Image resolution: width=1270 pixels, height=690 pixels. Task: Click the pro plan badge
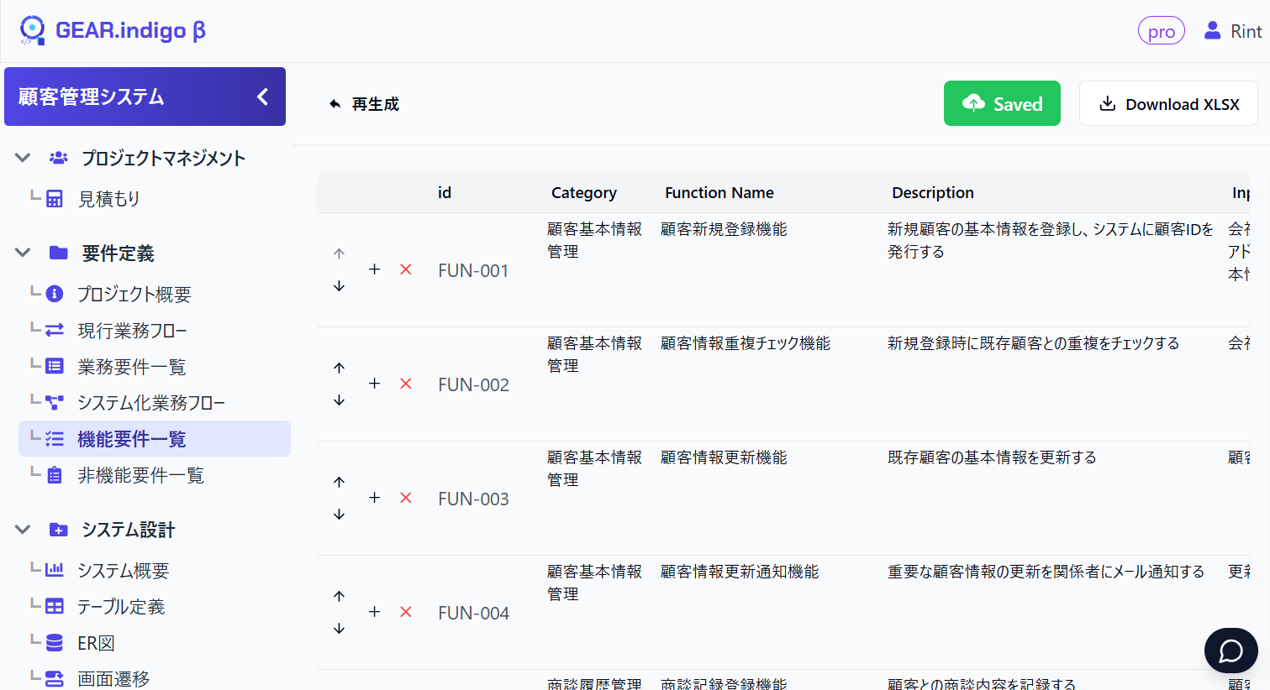pyautogui.click(x=1161, y=31)
